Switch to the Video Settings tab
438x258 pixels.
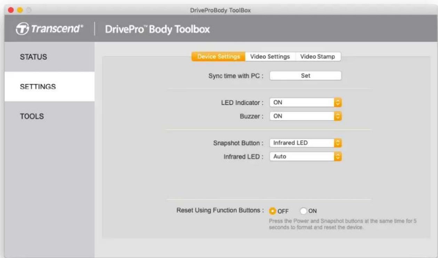pos(270,57)
